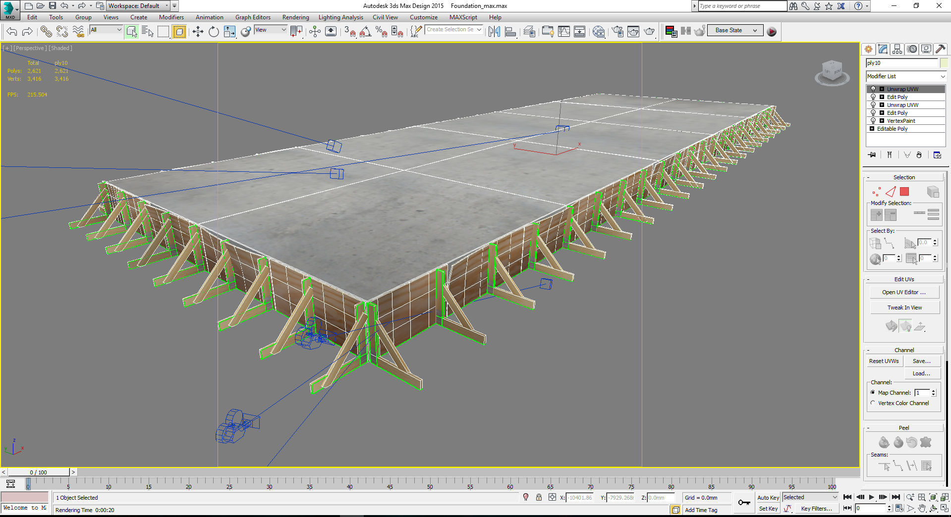Switch to the Motion panel tab

pos(912,49)
